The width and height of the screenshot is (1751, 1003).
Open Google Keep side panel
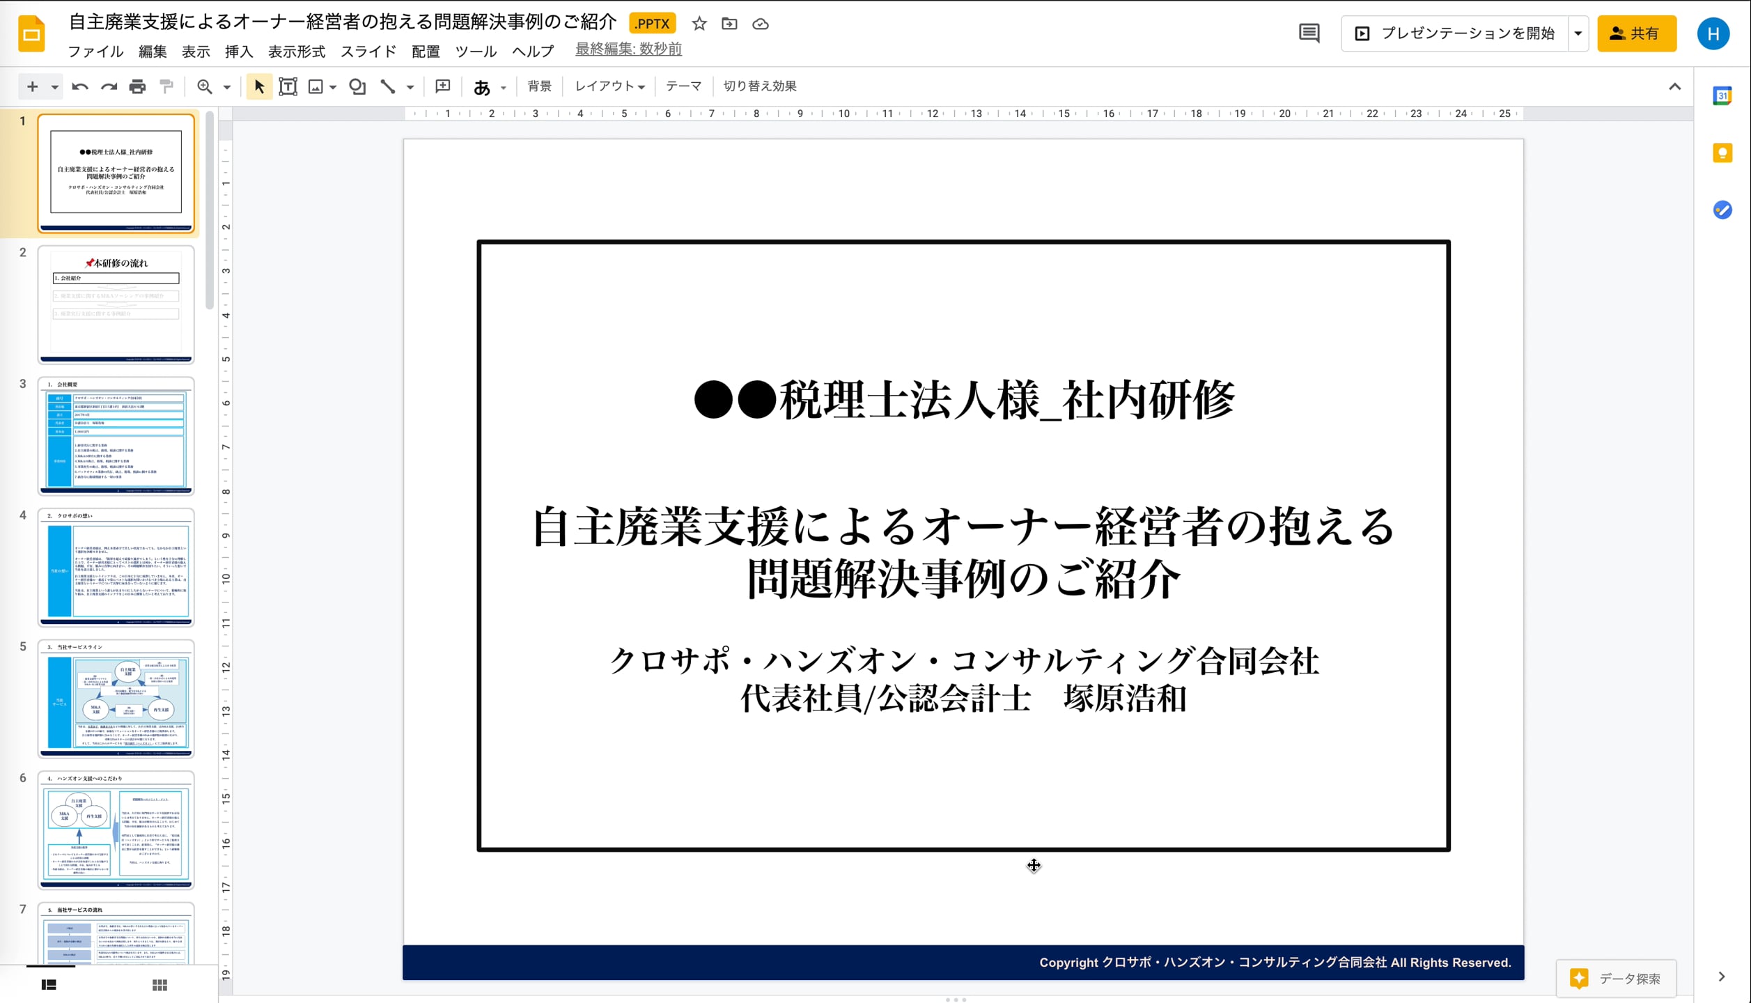pyautogui.click(x=1722, y=153)
